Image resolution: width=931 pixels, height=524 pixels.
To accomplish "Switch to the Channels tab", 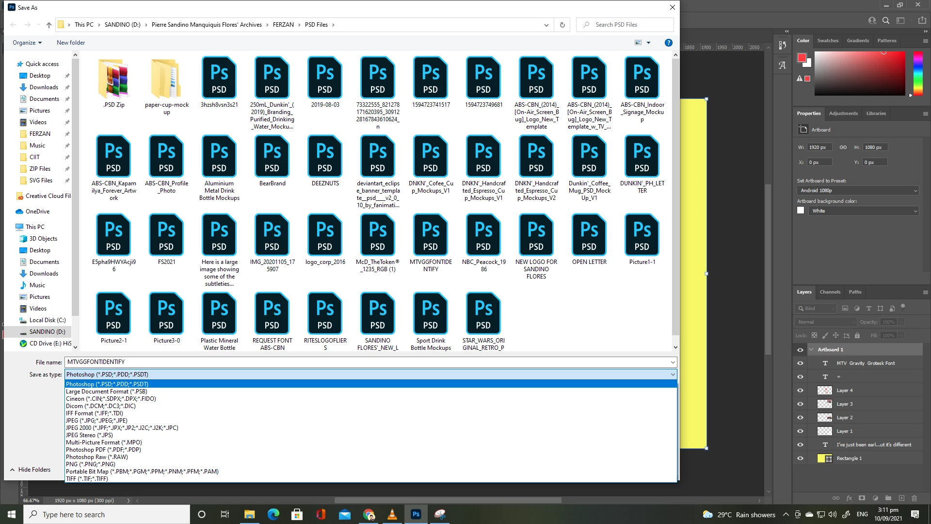I will tap(830, 292).
